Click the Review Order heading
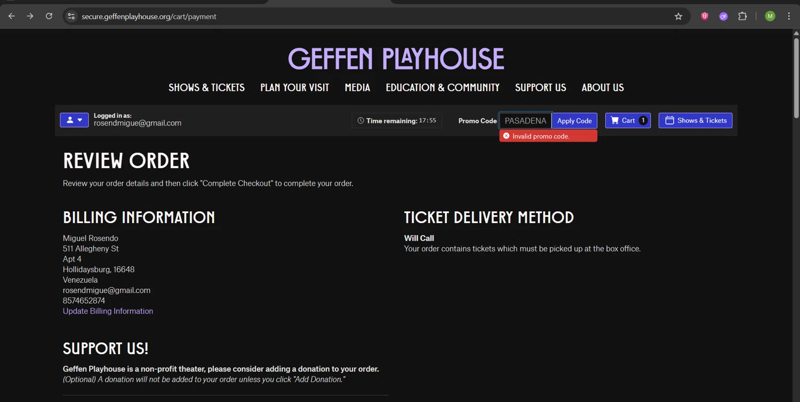The height and width of the screenshot is (402, 800). tap(126, 161)
